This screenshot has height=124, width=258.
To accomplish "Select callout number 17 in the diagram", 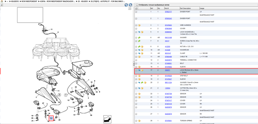I will 51,118.
